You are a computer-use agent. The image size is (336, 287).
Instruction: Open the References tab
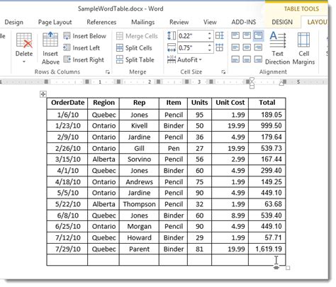(x=101, y=22)
